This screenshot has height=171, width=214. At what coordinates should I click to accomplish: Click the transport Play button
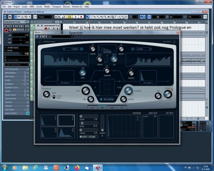pyautogui.click(x=76, y=17)
